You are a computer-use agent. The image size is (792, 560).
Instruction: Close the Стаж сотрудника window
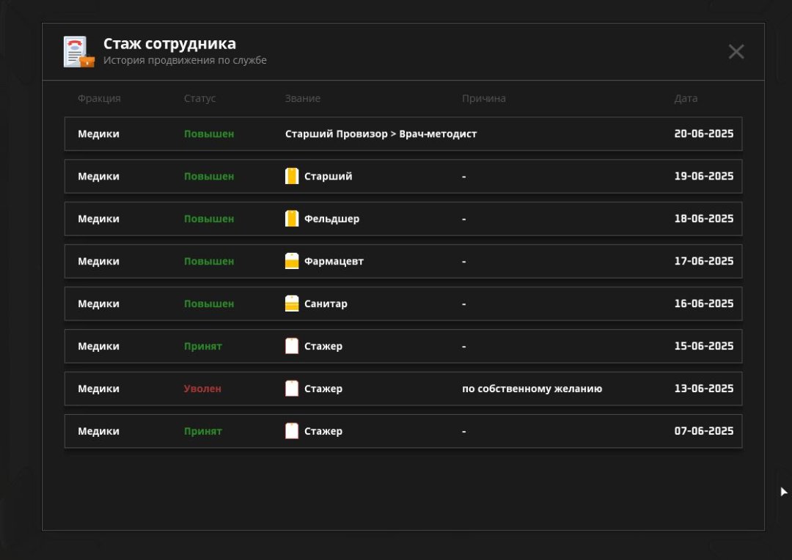click(736, 51)
